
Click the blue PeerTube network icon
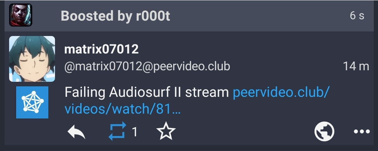pyautogui.click(x=32, y=102)
